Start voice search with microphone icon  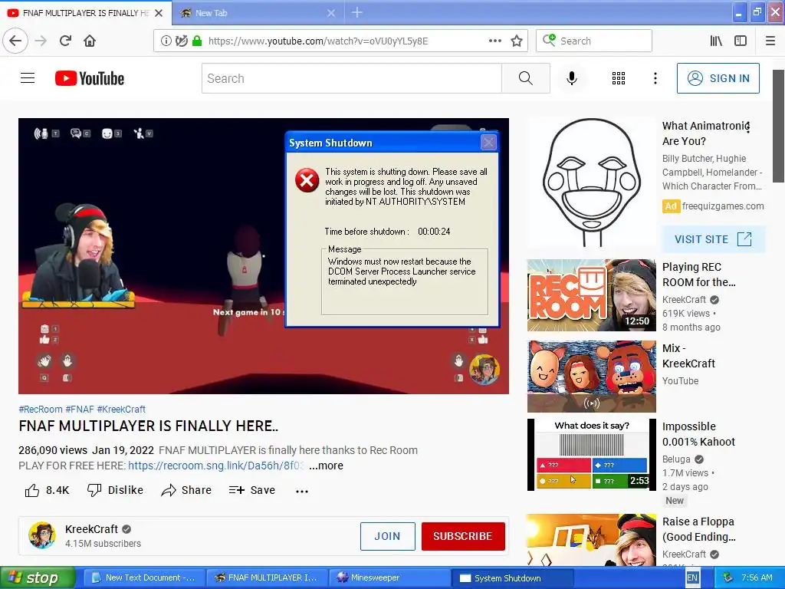click(x=572, y=78)
